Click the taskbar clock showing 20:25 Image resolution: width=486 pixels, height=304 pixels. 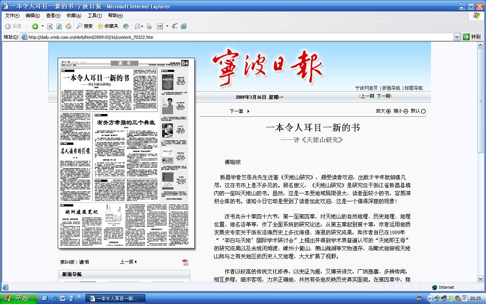pyautogui.click(x=476, y=298)
